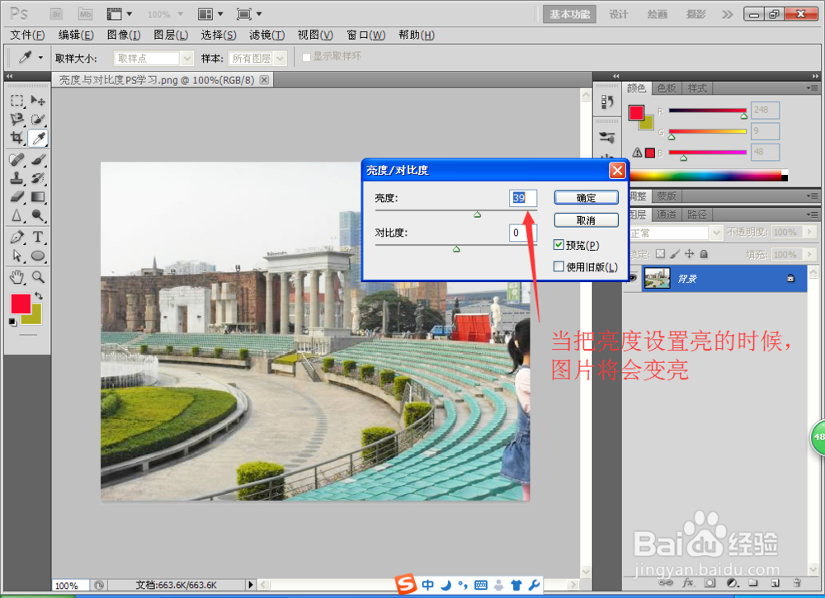Click the Contrast value input field

[x=523, y=233]
